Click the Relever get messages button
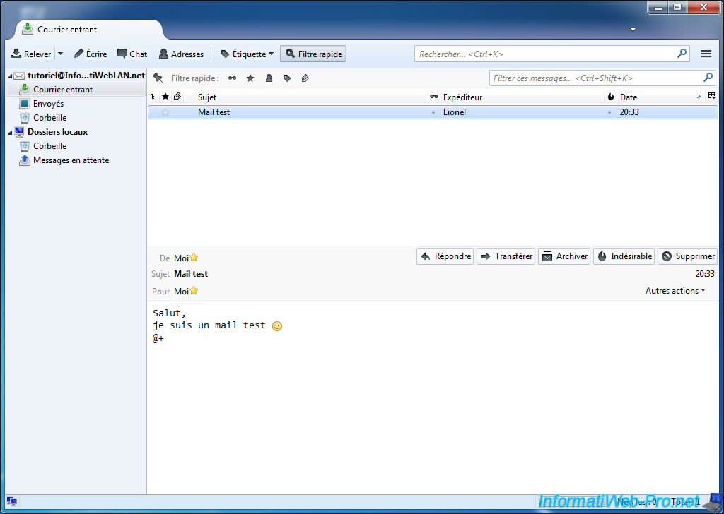The width and height of the screenshot is (724, 514). pos(31,54)
